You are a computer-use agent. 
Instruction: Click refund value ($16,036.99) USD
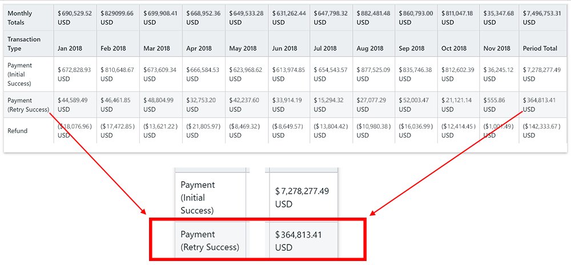tap(416, 131)
